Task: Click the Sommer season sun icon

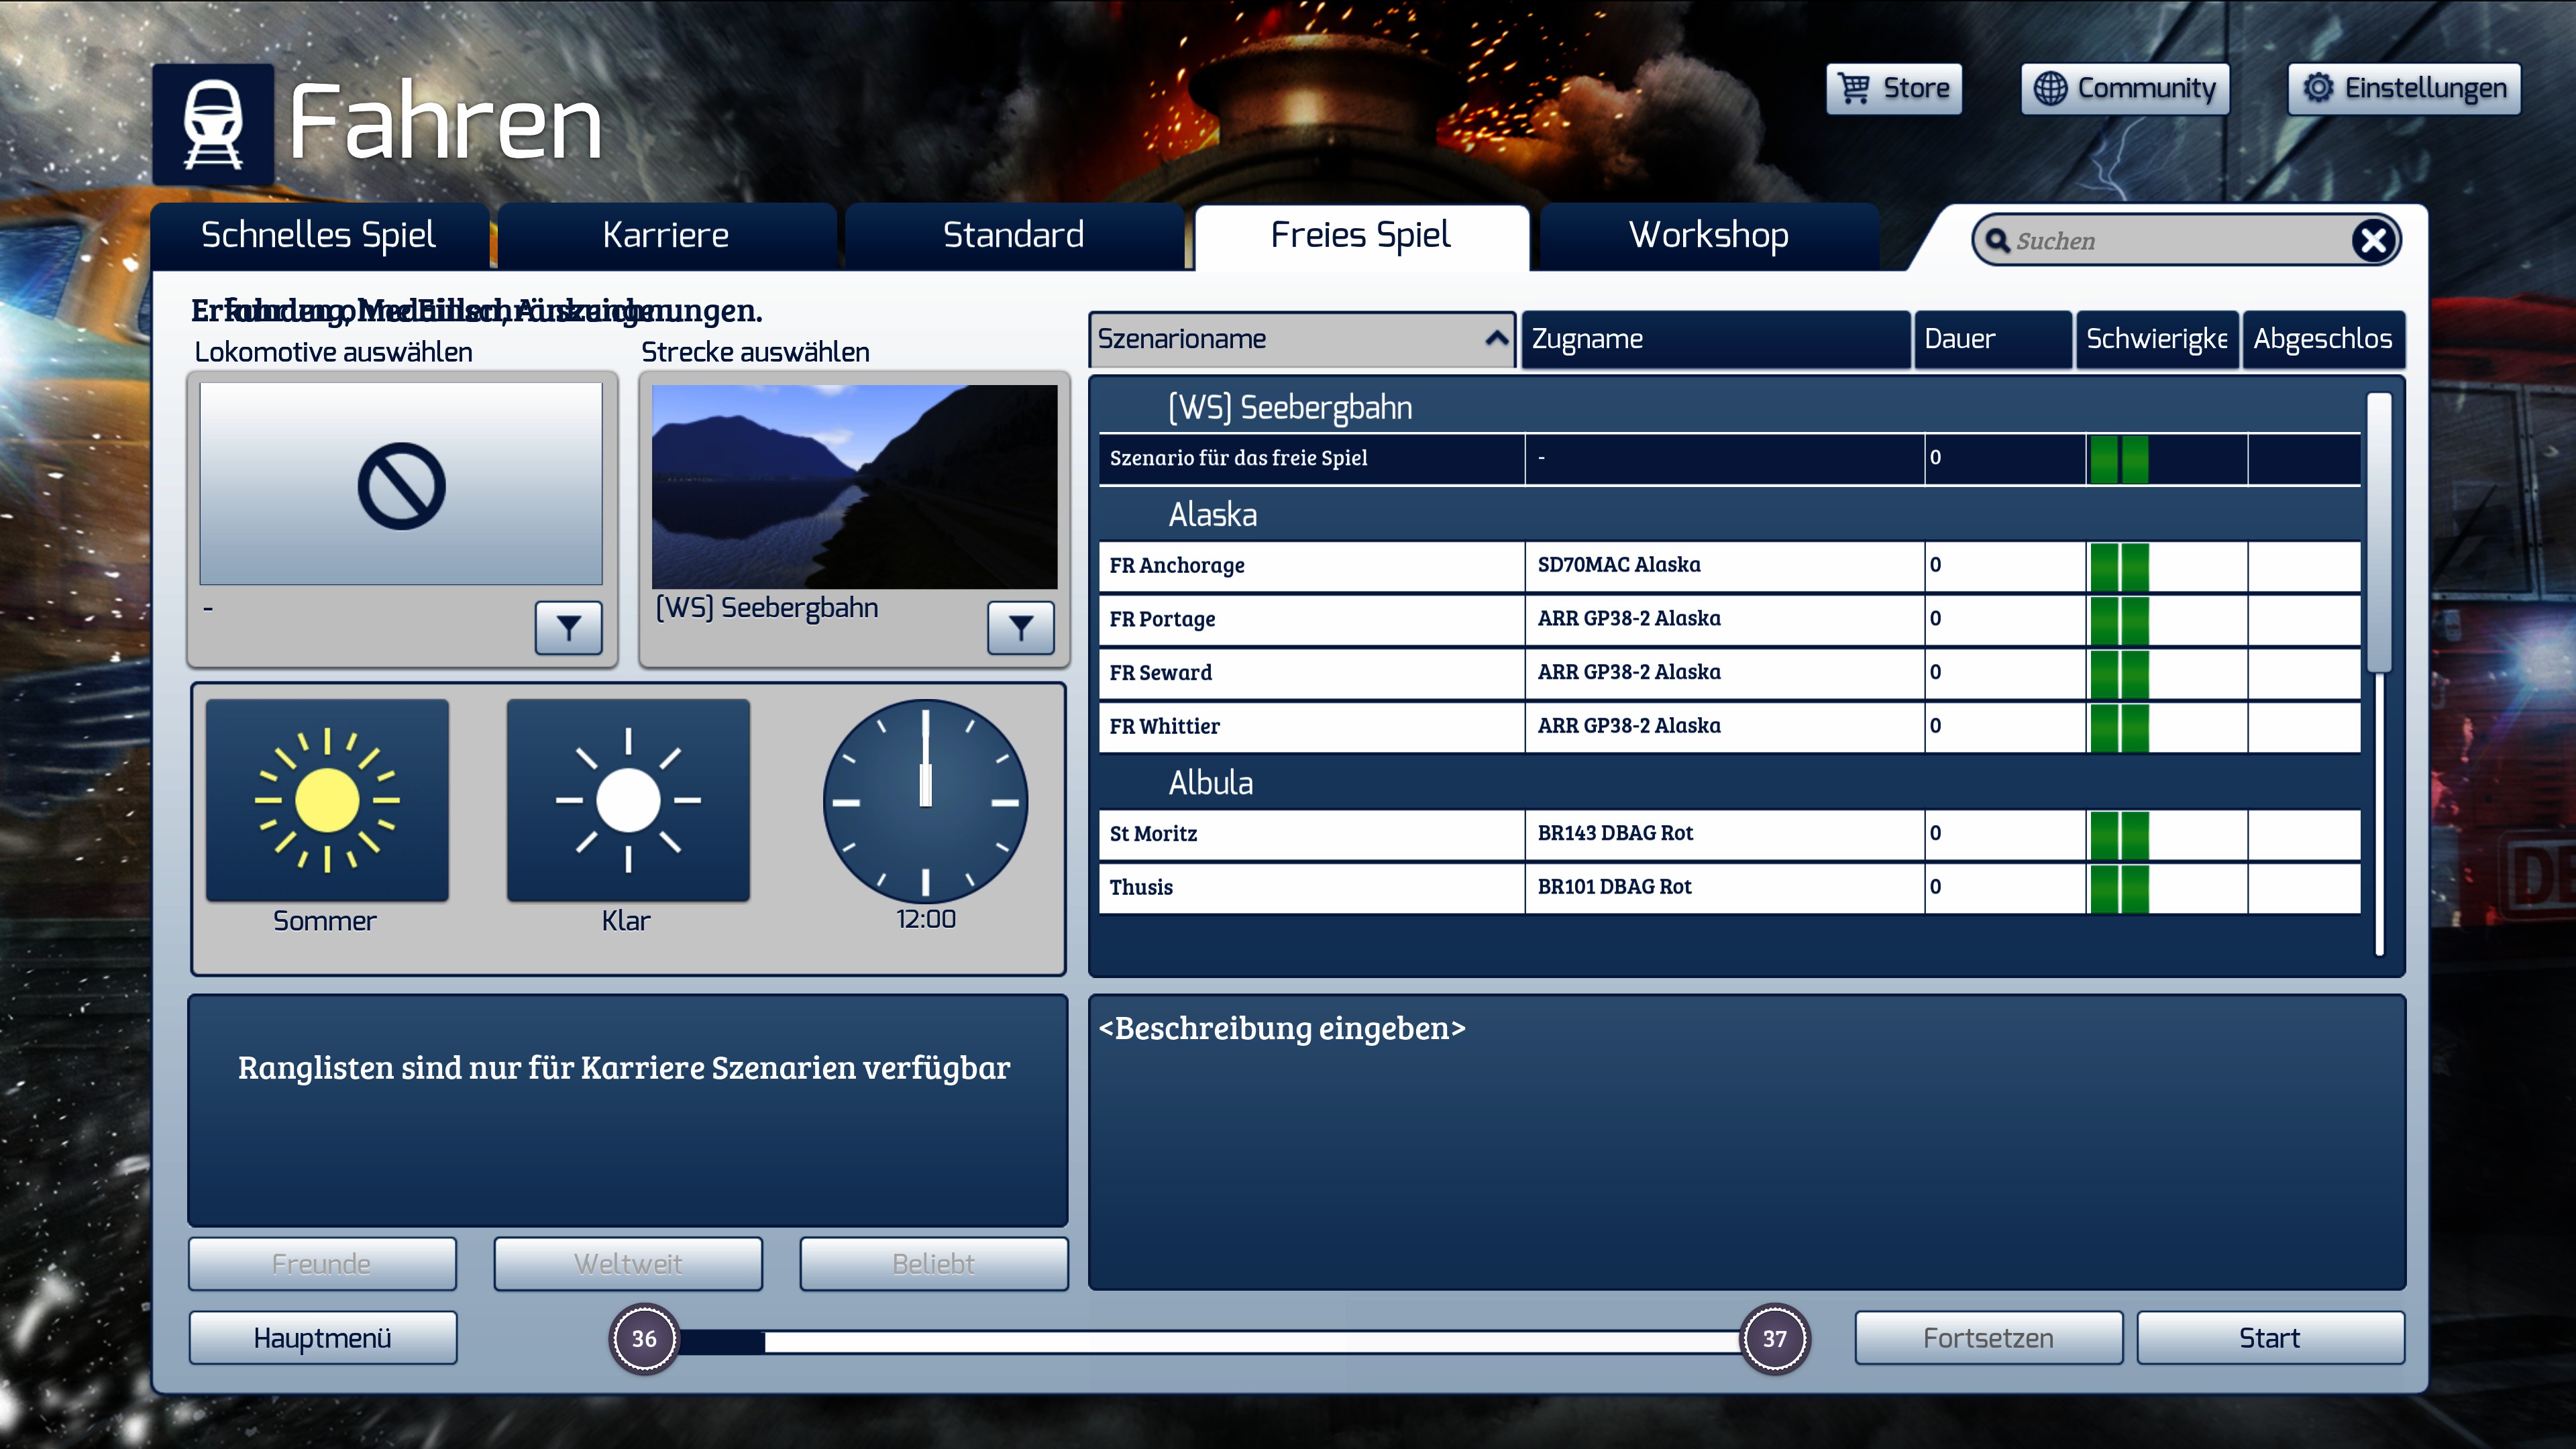Action: click(x=327, y=800)
